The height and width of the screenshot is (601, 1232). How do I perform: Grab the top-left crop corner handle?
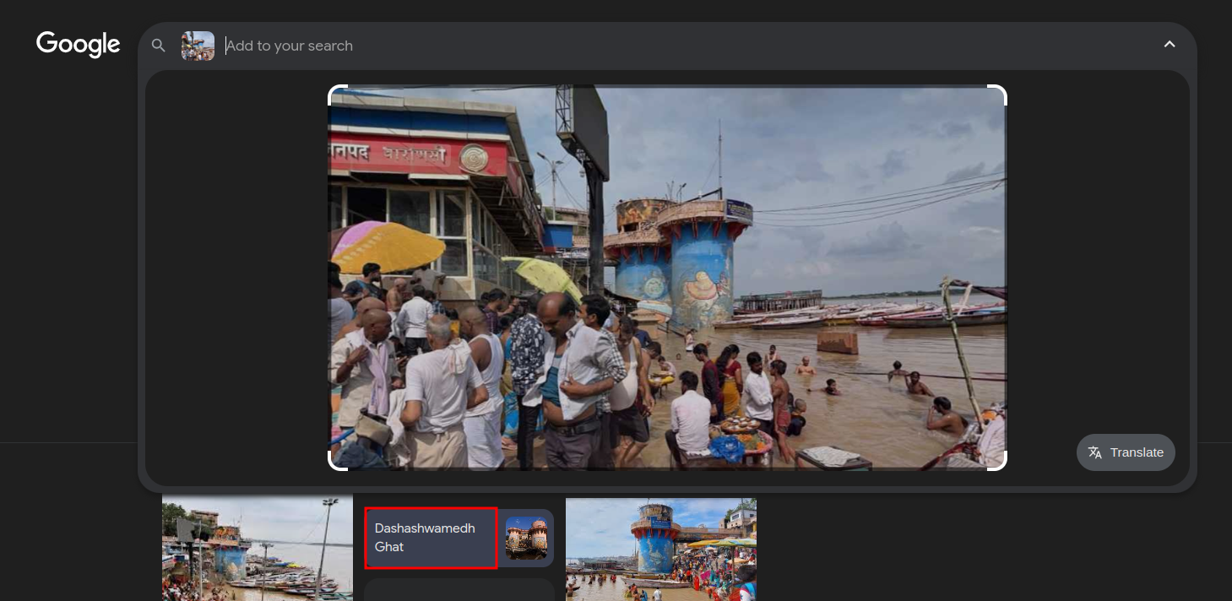[x=337, y=94]
